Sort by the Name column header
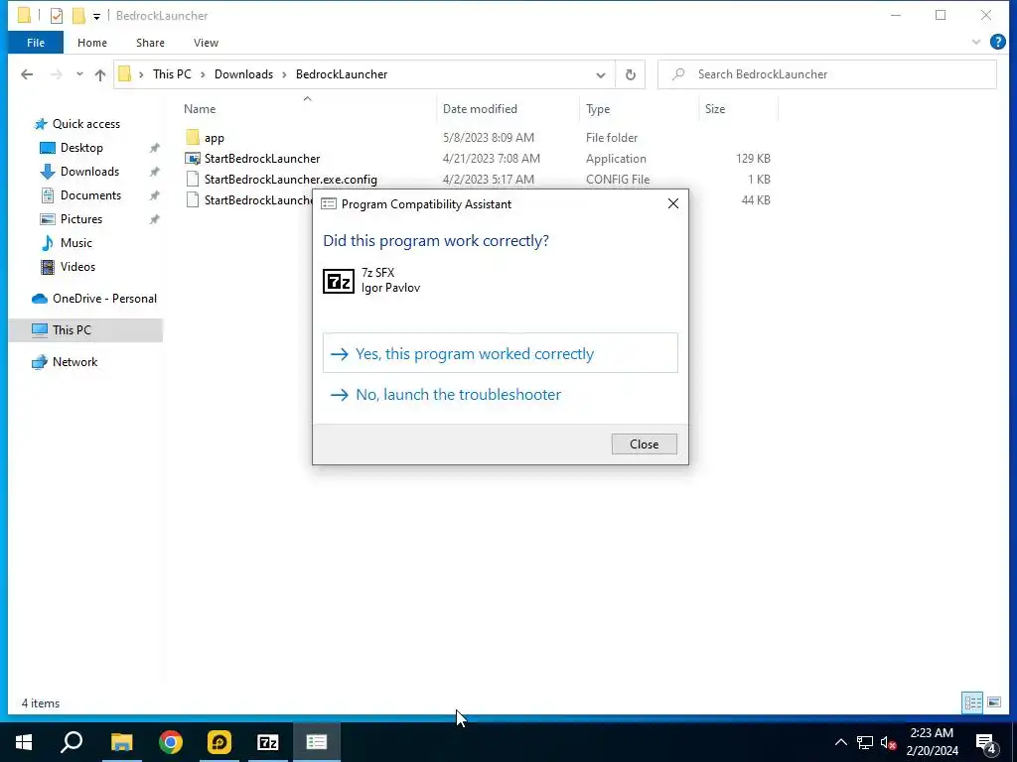Viewport: 1017px width, 762px height. coord(200,109)
